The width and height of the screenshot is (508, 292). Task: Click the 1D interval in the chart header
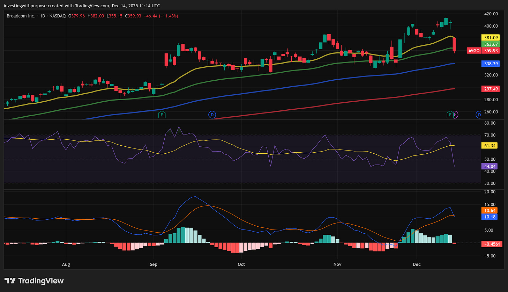pos(43,16)
